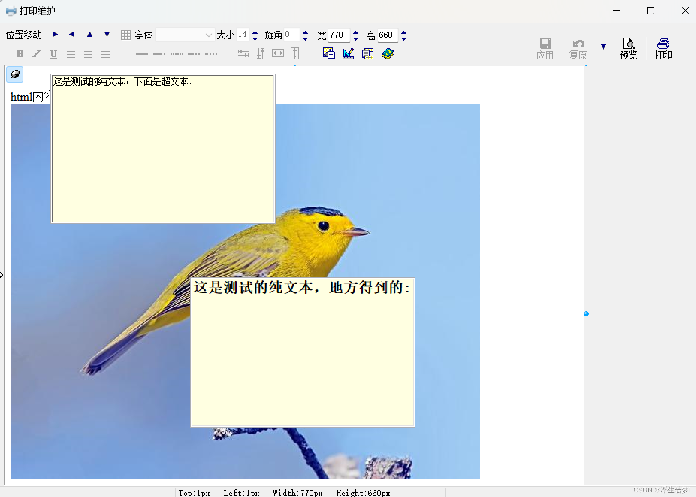Click the 应用 apply button
696x497 pixels.
[x=545, y=49]
